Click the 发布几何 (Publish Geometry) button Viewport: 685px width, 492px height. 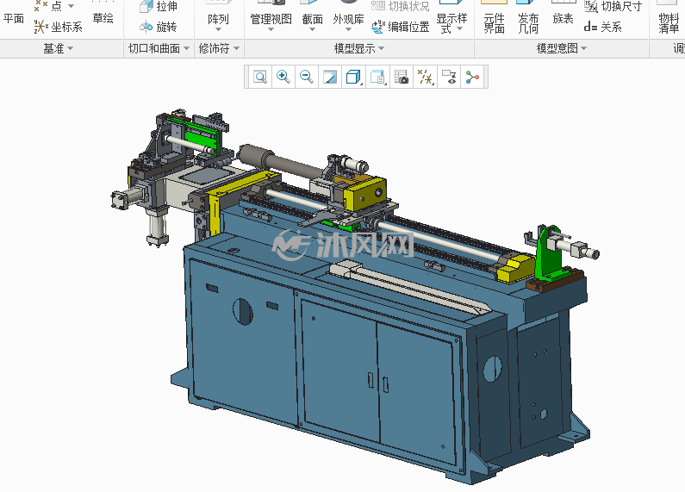pos(528,18)
